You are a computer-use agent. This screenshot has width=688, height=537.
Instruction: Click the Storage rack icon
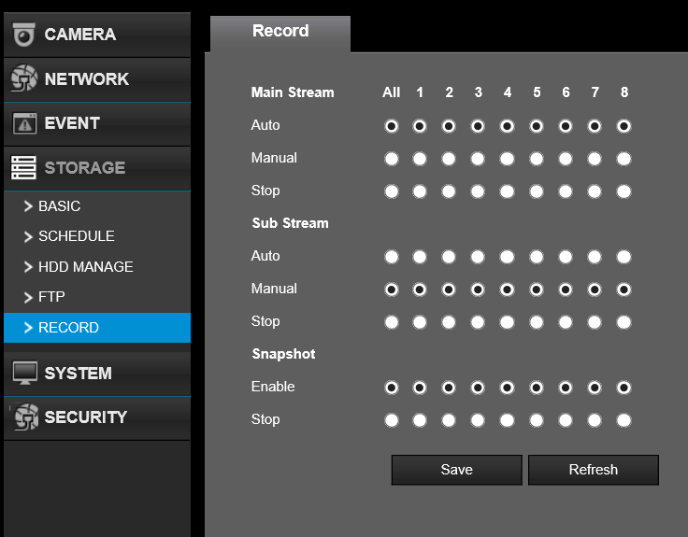pos(23,167)
